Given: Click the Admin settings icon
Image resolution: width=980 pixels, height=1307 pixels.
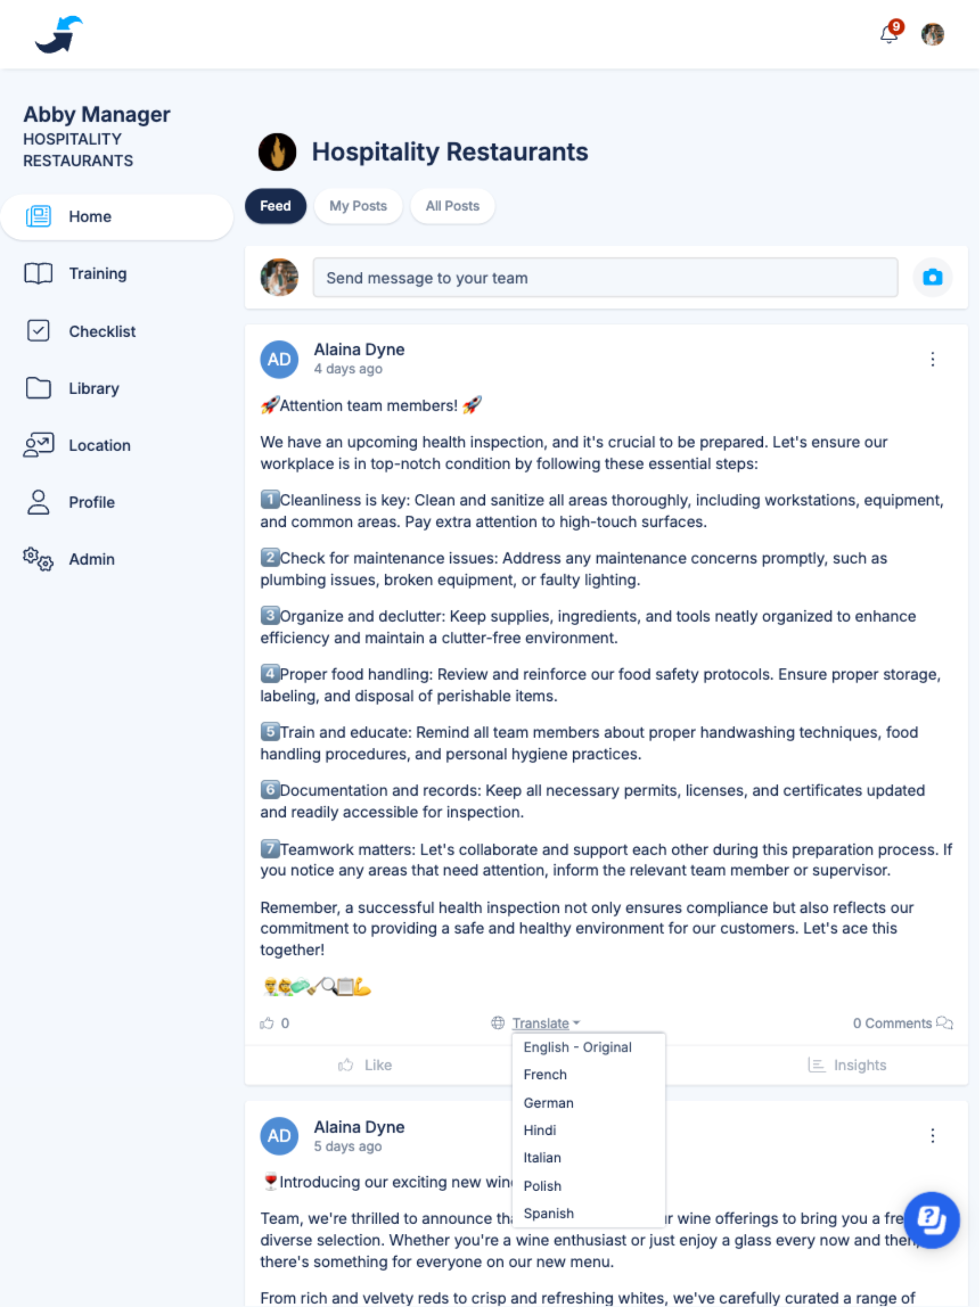Looking at the screenshot, I should tap(37, 559).
